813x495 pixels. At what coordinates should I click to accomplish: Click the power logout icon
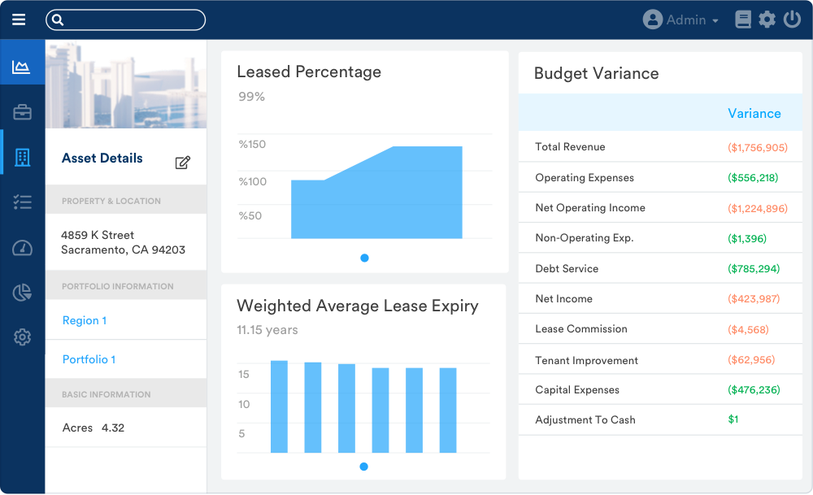[x=791, y=19]
